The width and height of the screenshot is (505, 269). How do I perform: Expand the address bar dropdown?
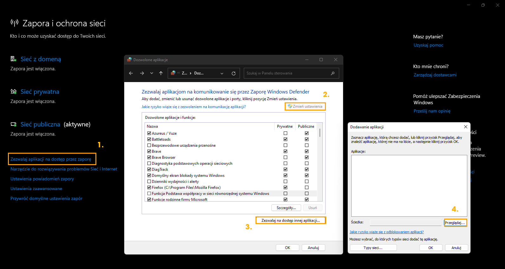click(222, 73)
